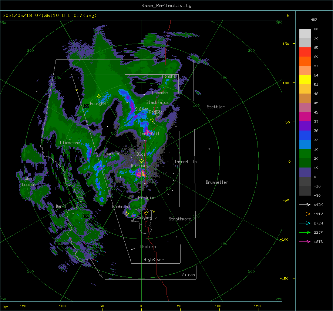Click the yellow diamond marker near Cochrane
Screen dimensions: 333x311
(x=127, y=213)
